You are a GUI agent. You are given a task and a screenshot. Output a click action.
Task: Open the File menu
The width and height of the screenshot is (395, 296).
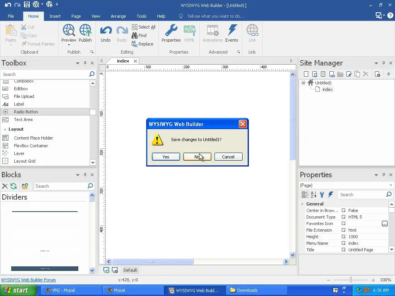[11, 16]
